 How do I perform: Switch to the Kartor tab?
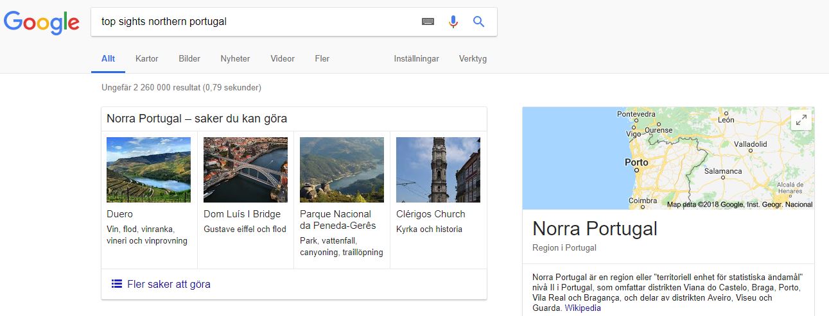tap(147, 58)
